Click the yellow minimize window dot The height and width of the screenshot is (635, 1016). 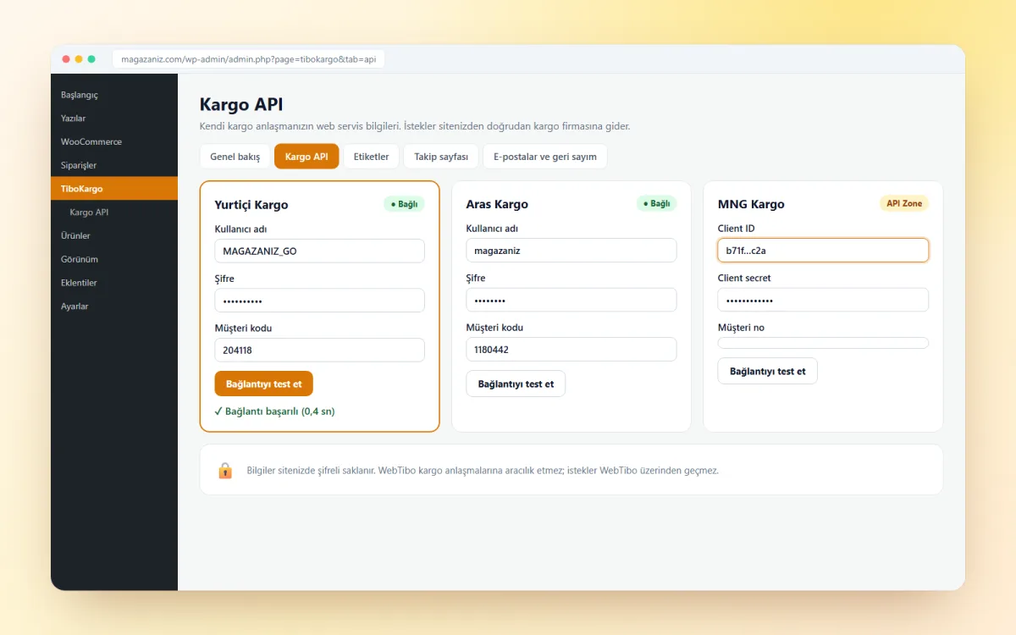click(79, 59)
